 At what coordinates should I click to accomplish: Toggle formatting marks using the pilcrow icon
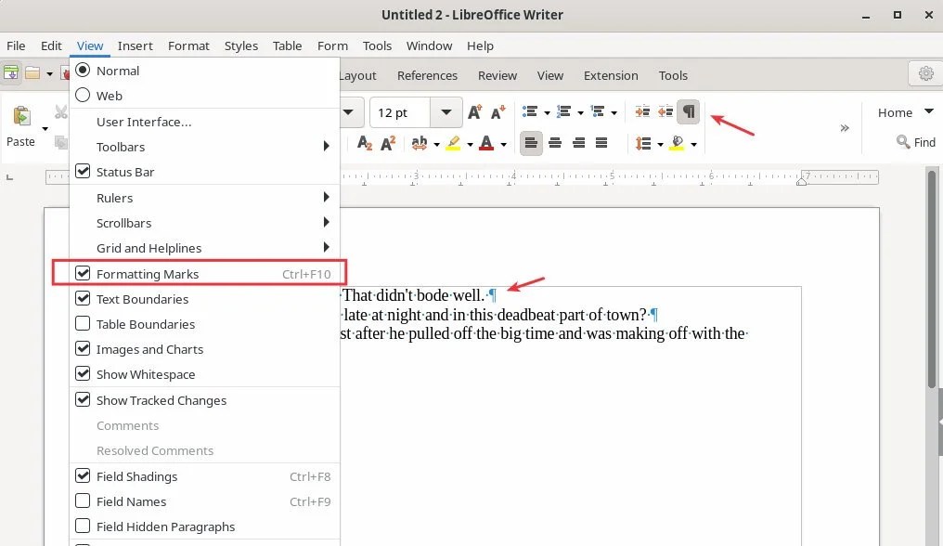coord(687,111)
